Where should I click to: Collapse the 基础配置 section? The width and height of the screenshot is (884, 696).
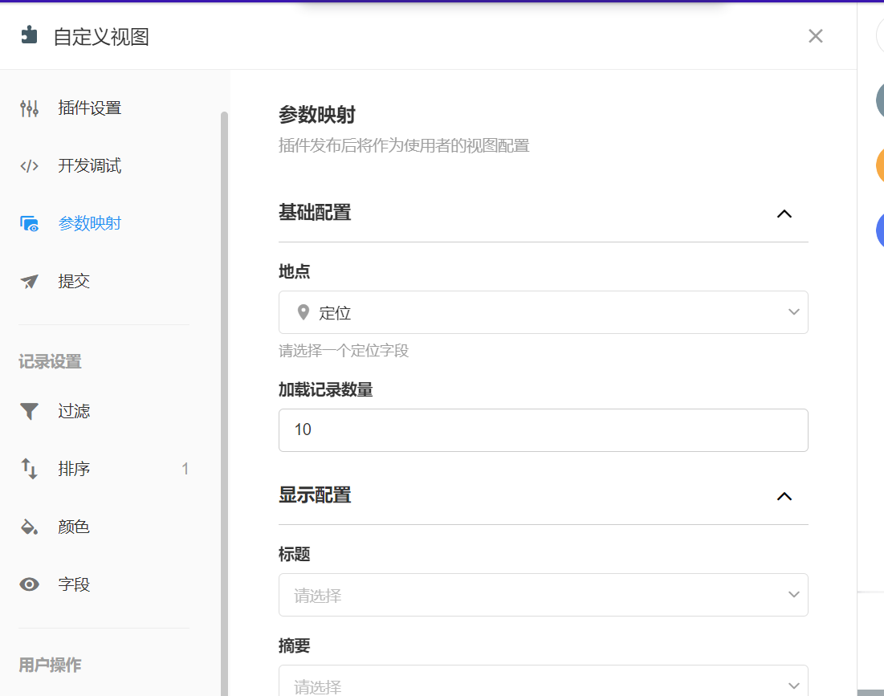(x=784, y=214)
